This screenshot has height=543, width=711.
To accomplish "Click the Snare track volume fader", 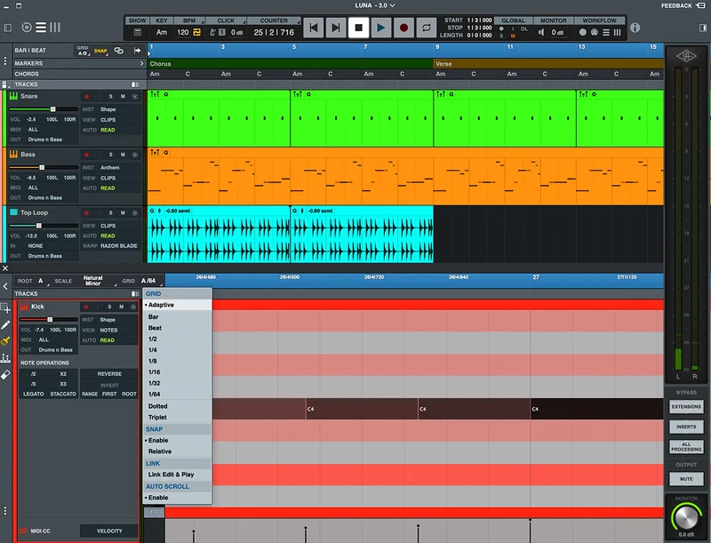I will pos(53,109).
